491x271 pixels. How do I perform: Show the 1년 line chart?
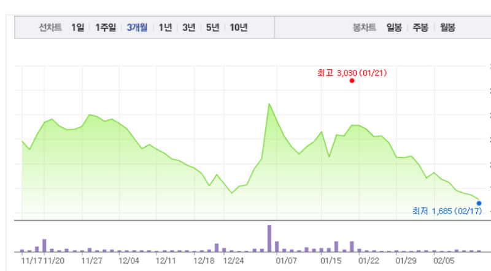tap(165, 28)
